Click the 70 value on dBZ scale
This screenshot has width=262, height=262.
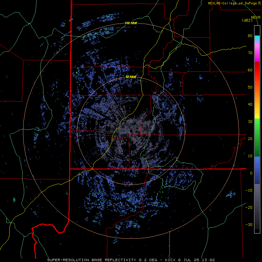tap(250, 53)
